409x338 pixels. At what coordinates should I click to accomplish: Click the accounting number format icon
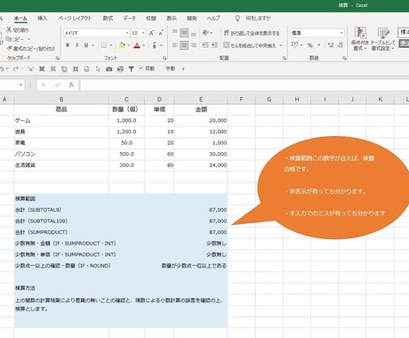(295, 45)
